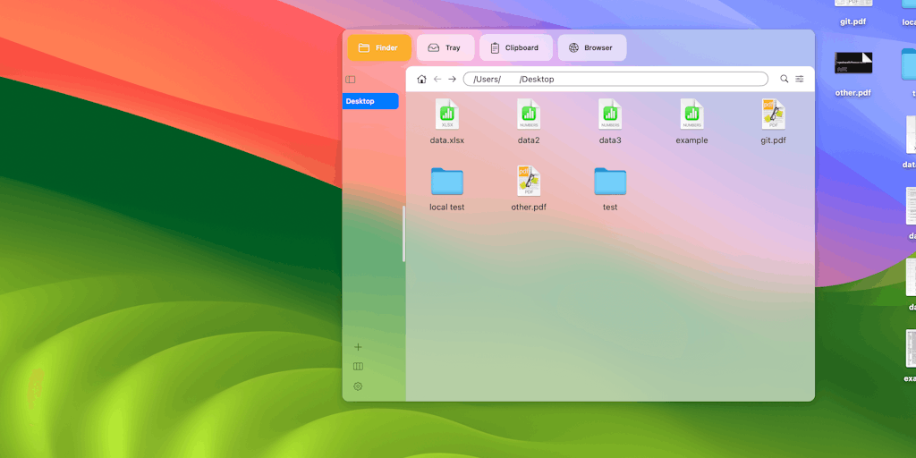Click the columns layout icon in sidebar

click(x=358, y=366)
